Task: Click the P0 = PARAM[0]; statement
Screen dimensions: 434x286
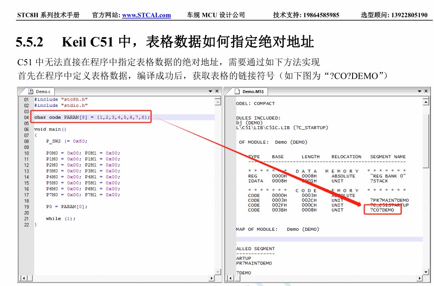Action: tap(67, 207)
